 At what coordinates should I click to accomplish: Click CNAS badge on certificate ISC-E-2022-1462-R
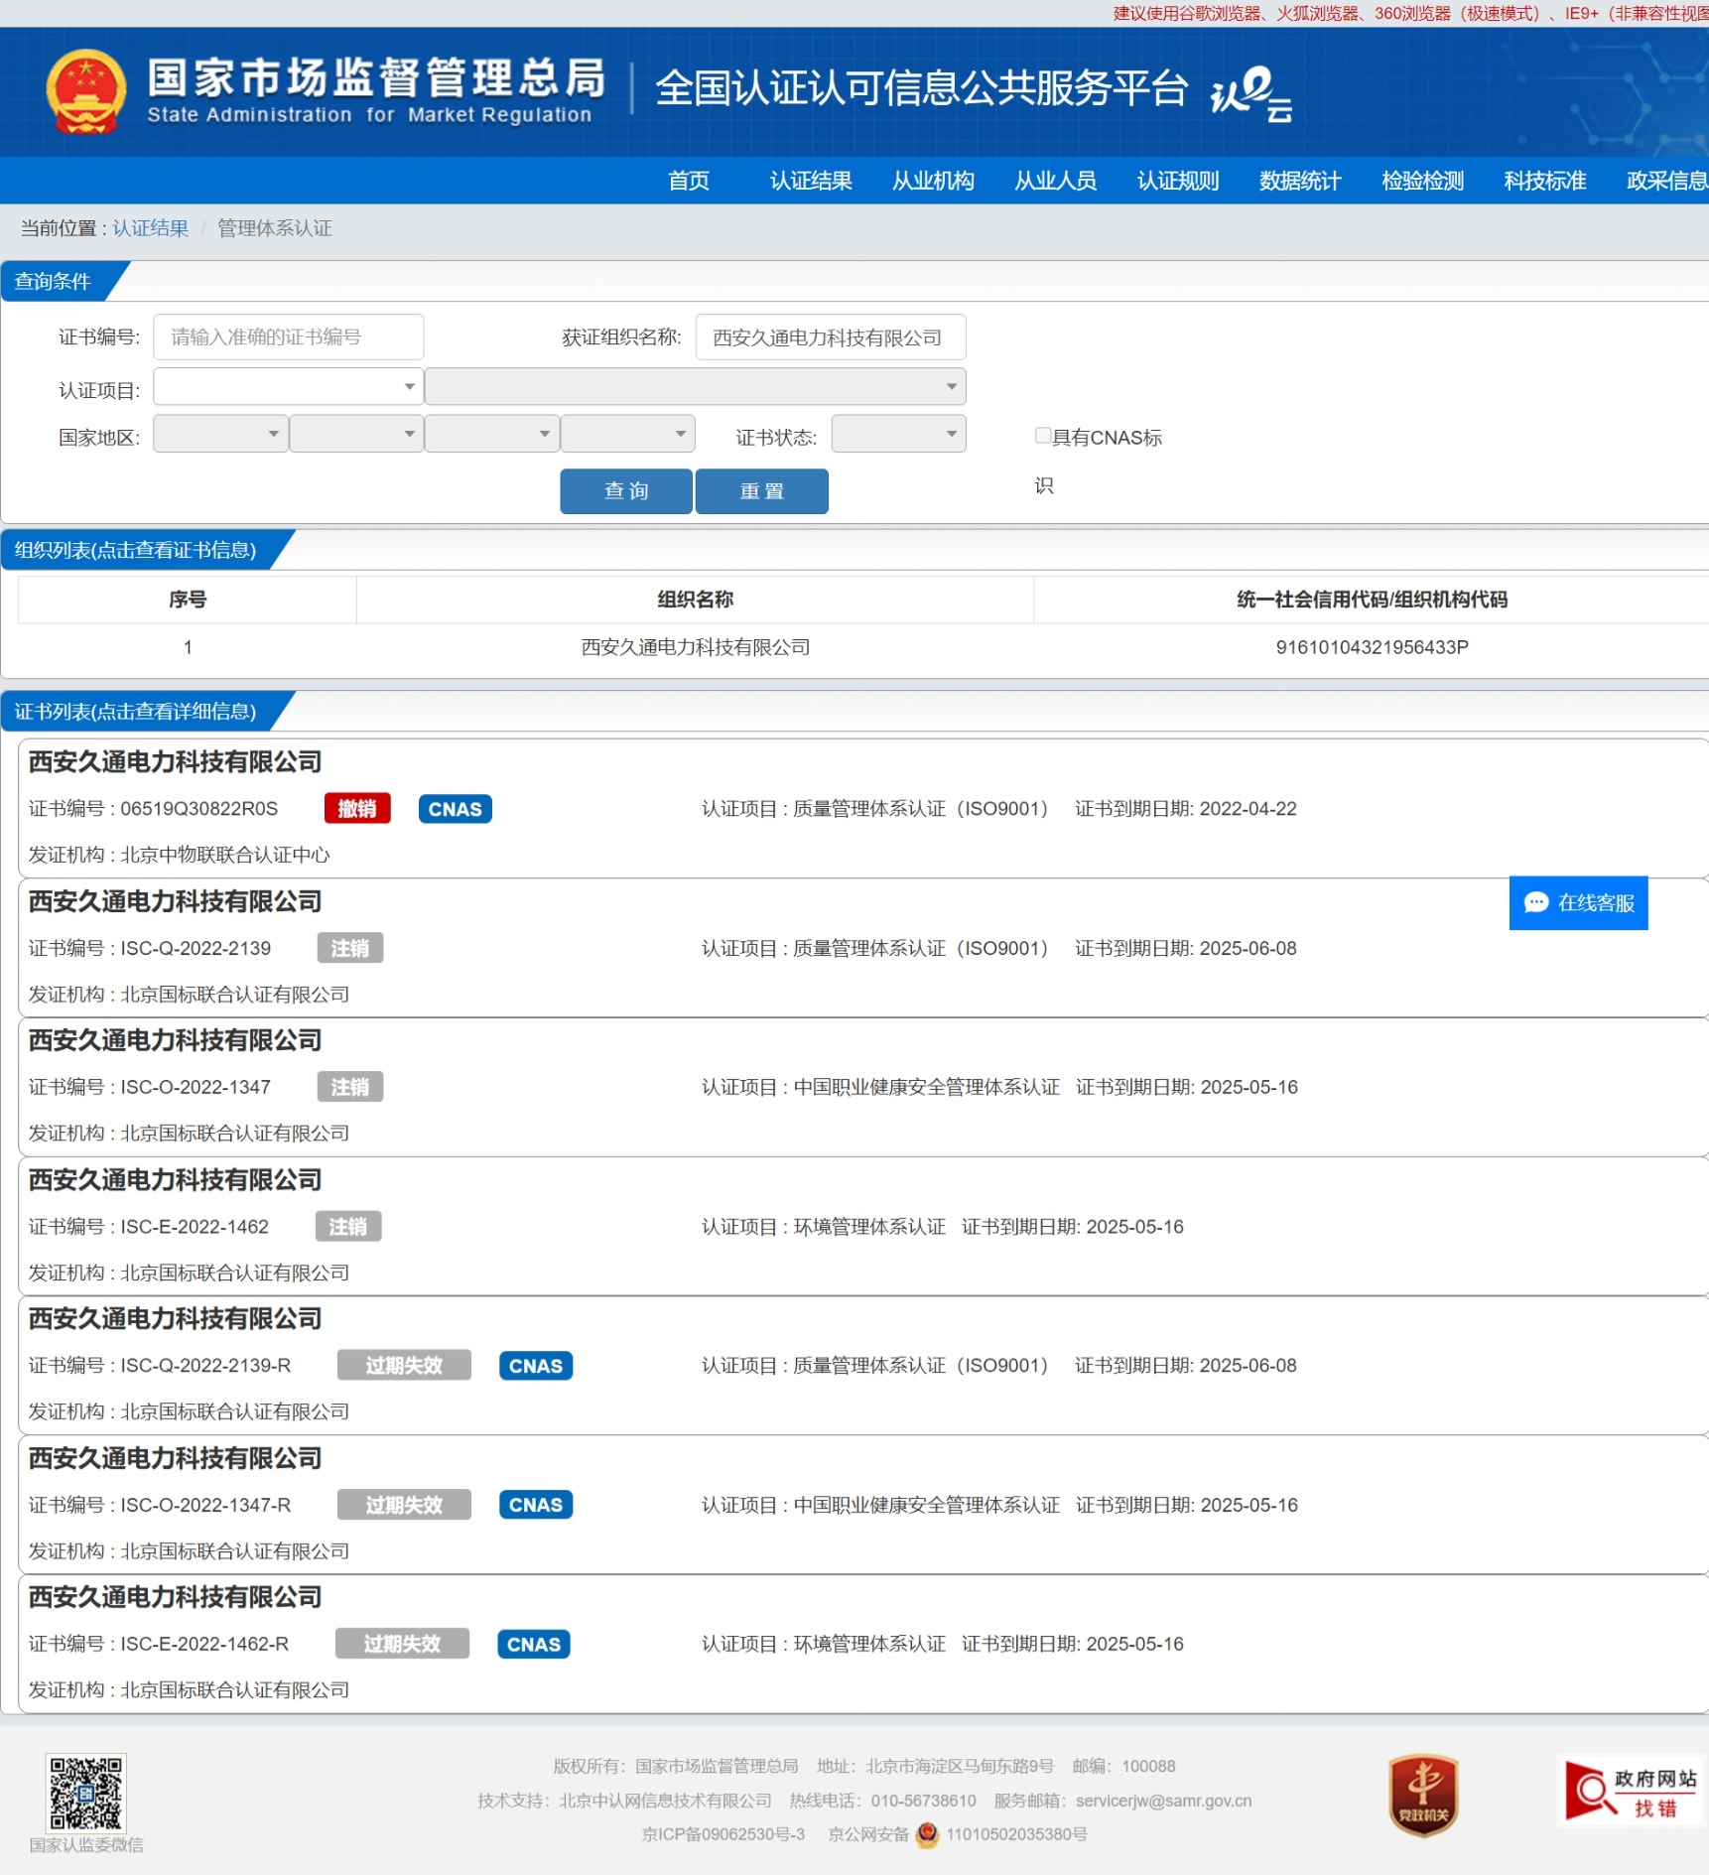coord(534,1645)
